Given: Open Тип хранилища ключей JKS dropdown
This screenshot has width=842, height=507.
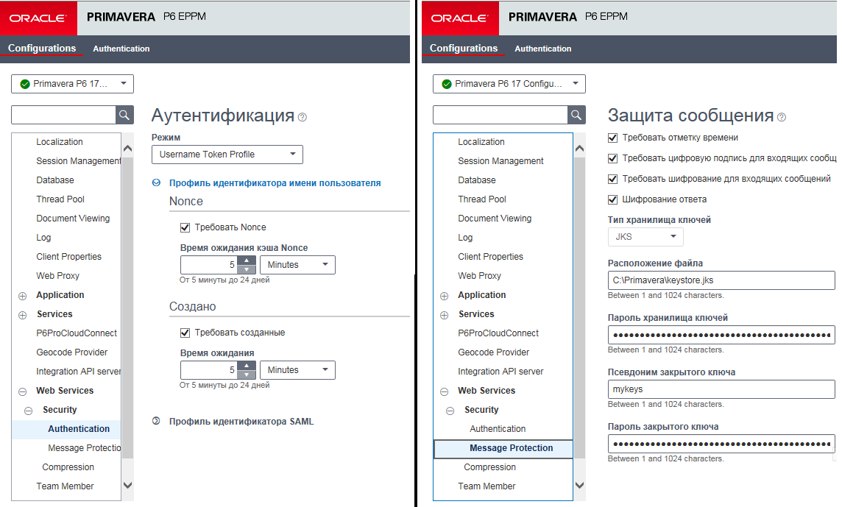Looking at the screenshot, I should (x=645, y=237).
